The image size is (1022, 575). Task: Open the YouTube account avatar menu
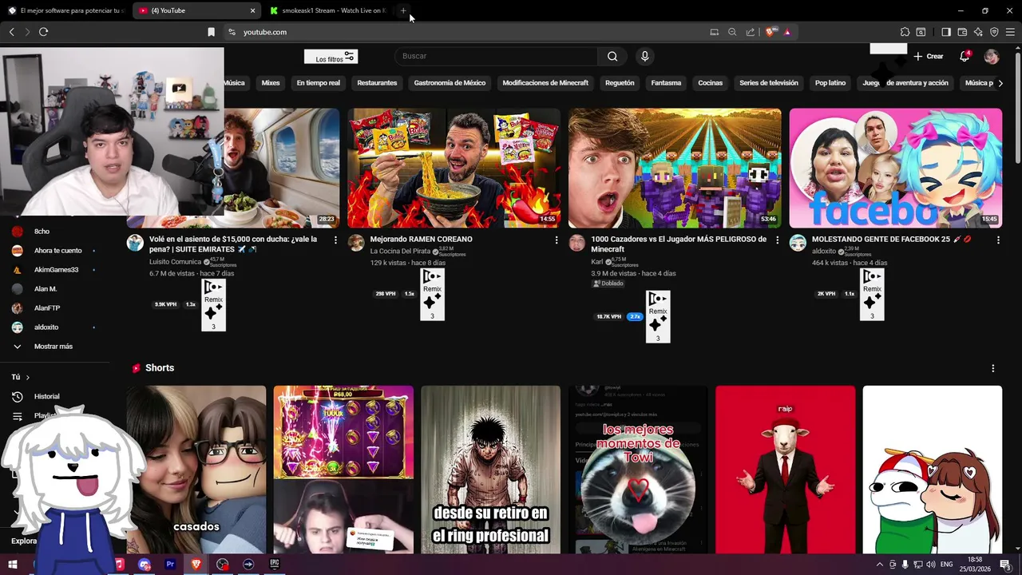pos(992,57)
